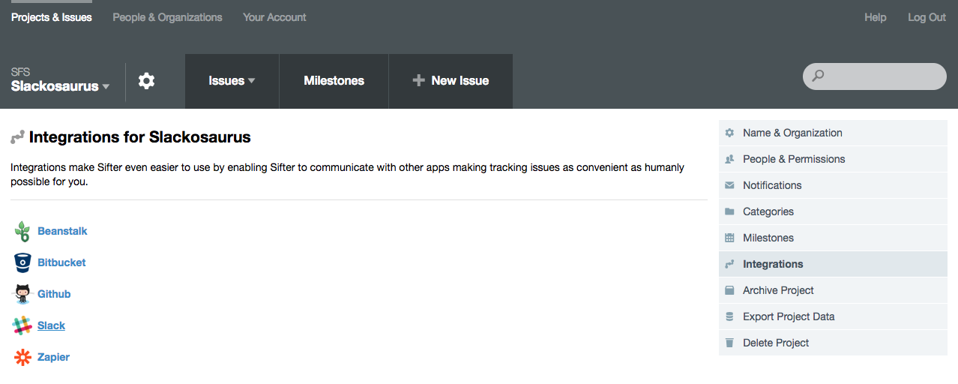Open the Slack integration link
Image resolution: width=958 pixels, height=384 pixels.
(51, 325)
